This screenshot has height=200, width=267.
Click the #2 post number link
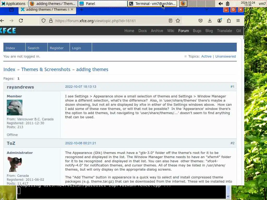pyautogui.click(x=232, y=143)
